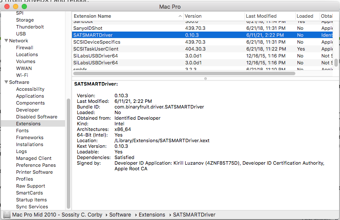Image resolution: width=340 pixels, height=220 pixels.
Task: Sort by Extension Name column header
Action: [x=127, y=16]
